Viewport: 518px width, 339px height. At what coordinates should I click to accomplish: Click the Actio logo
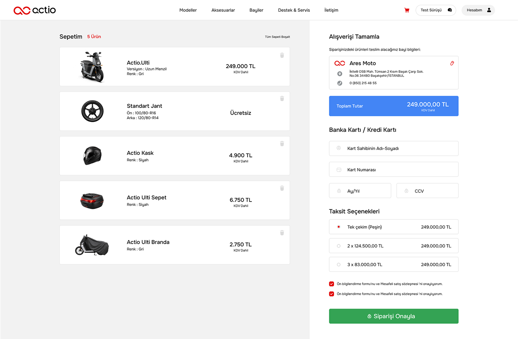[35, 10]
